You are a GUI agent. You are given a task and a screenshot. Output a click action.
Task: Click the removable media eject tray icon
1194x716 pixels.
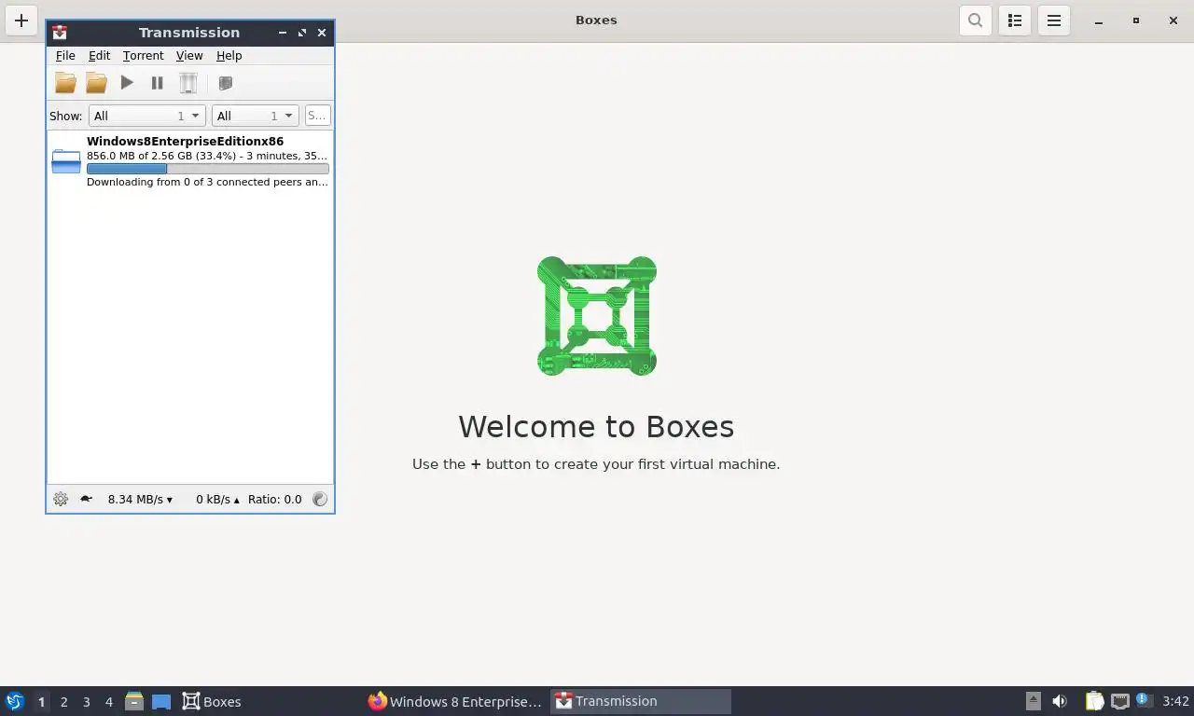1034,701
